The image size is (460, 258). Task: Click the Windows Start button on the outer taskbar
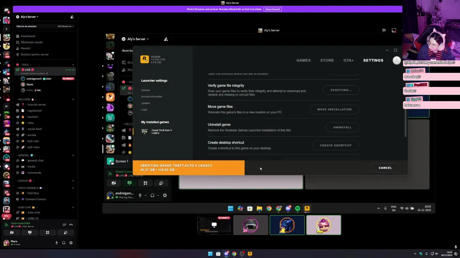[x=210, y=254]
